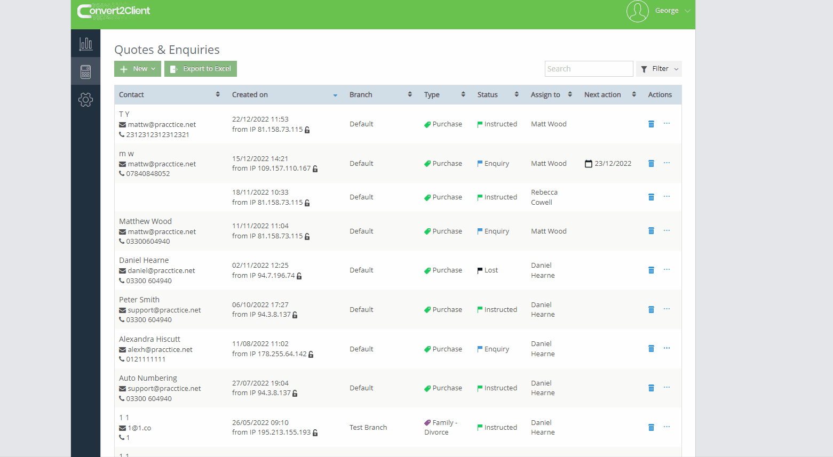The image size is (833, 457).
Task: Open more actions menu for Alexandra Hiscutt
Action: coord(667,348)
